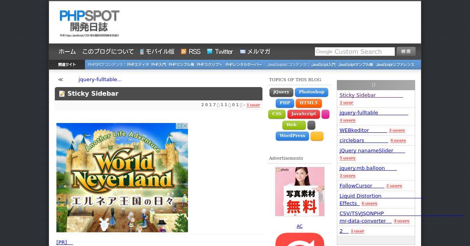
Task: Open the [PR] link below the ad
Action: coord(65,242)
